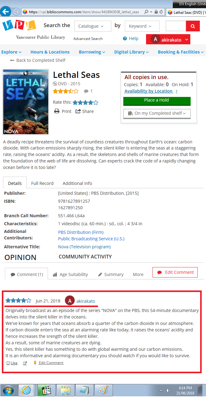
Task: Click the comment bubble count icon
Action: click(x=86, y=91)
